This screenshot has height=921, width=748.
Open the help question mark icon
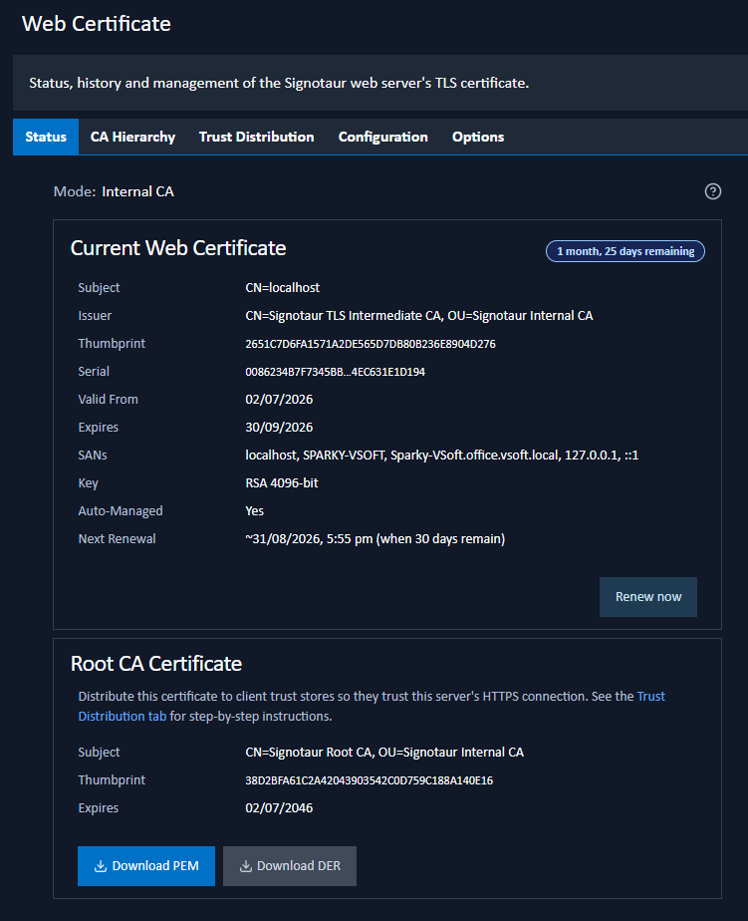pyautogui.click(x=713, y=191)
